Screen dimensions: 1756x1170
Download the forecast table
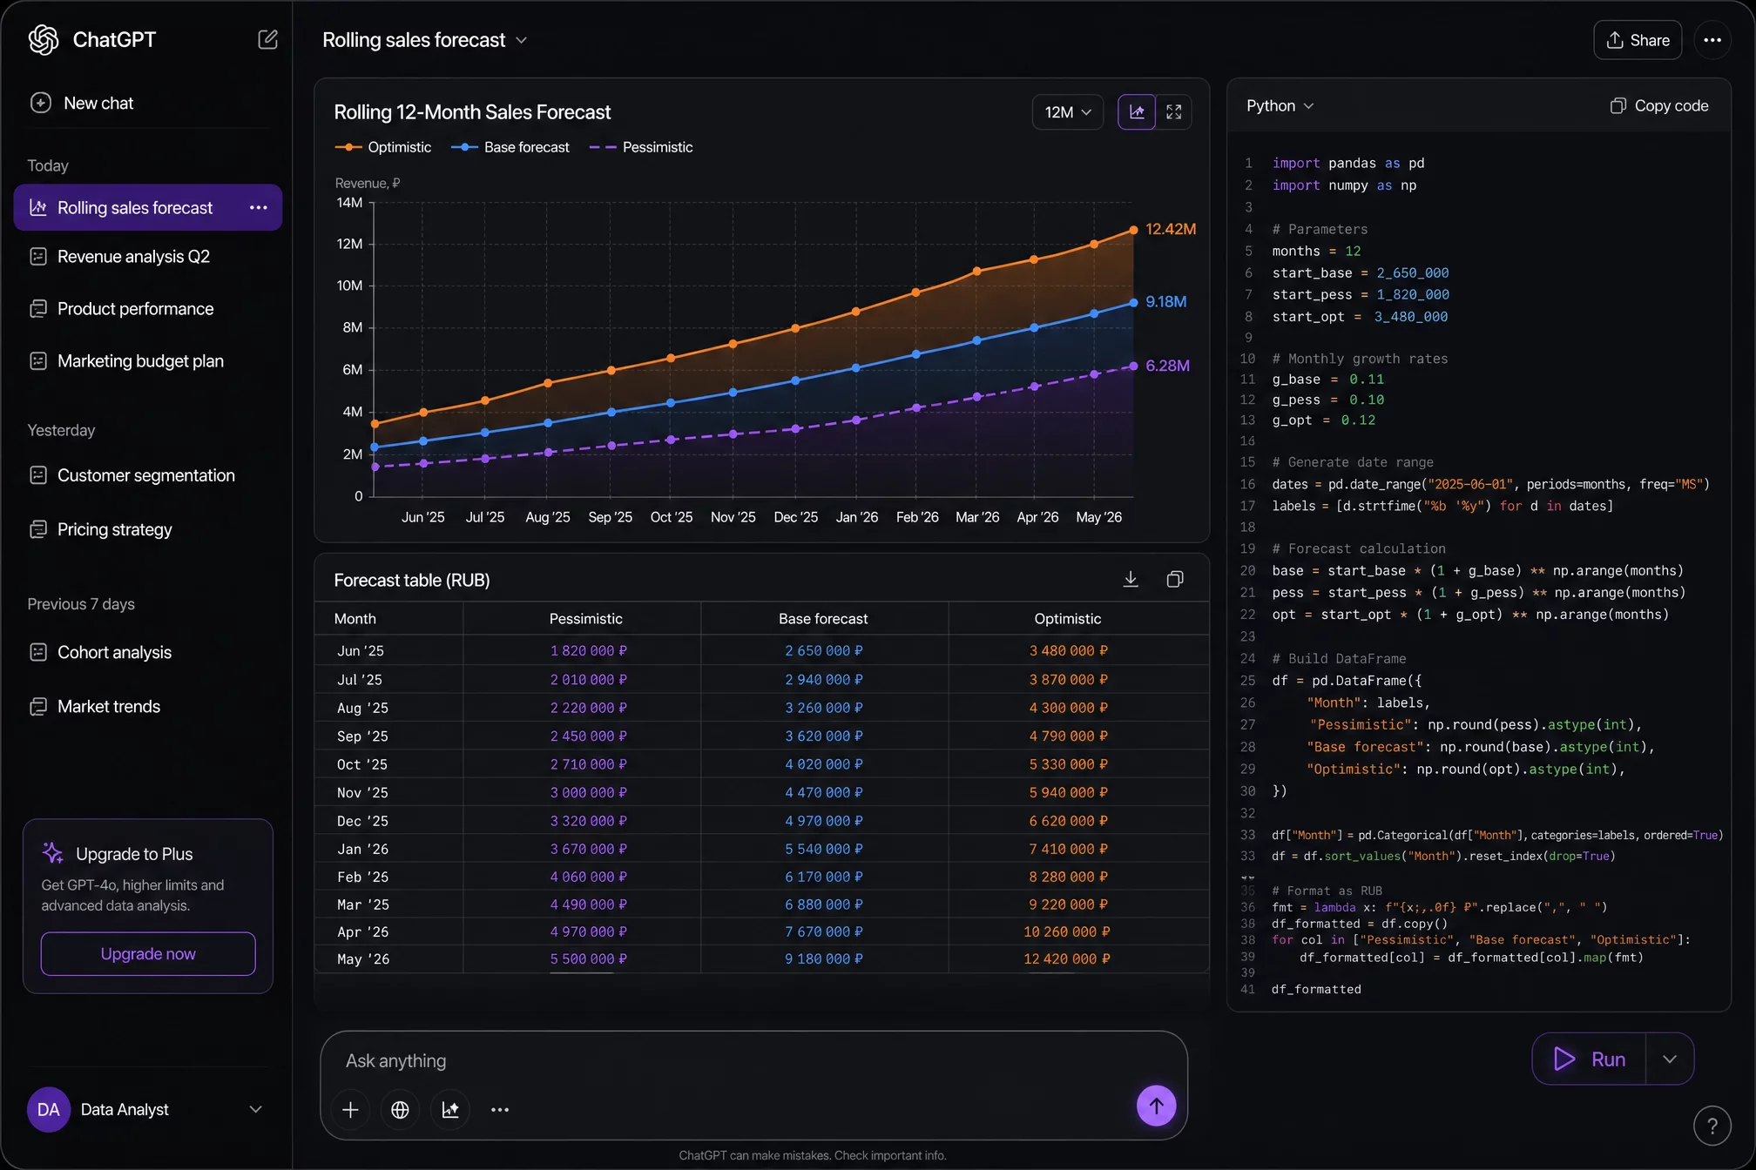pyautogui.click(x=1131, y=579)
